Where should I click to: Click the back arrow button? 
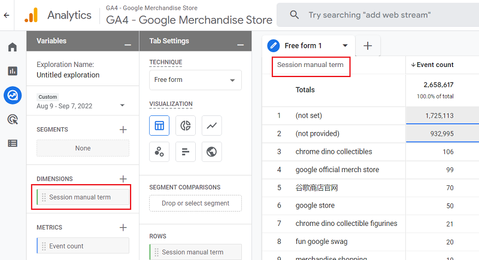[7, 15]
